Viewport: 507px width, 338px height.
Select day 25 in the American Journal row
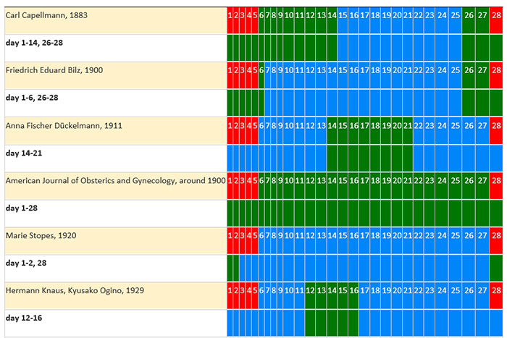(x=455, y=180)
